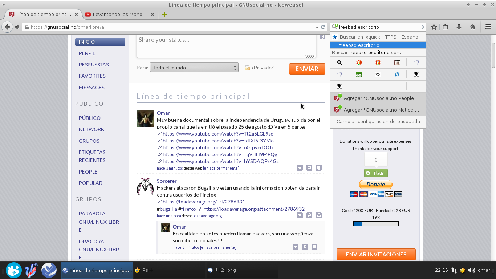The height and width of the screenshot is (279, 496).
Task: Click the volume icon in the system tray
Action: click(x=471, y=270)
